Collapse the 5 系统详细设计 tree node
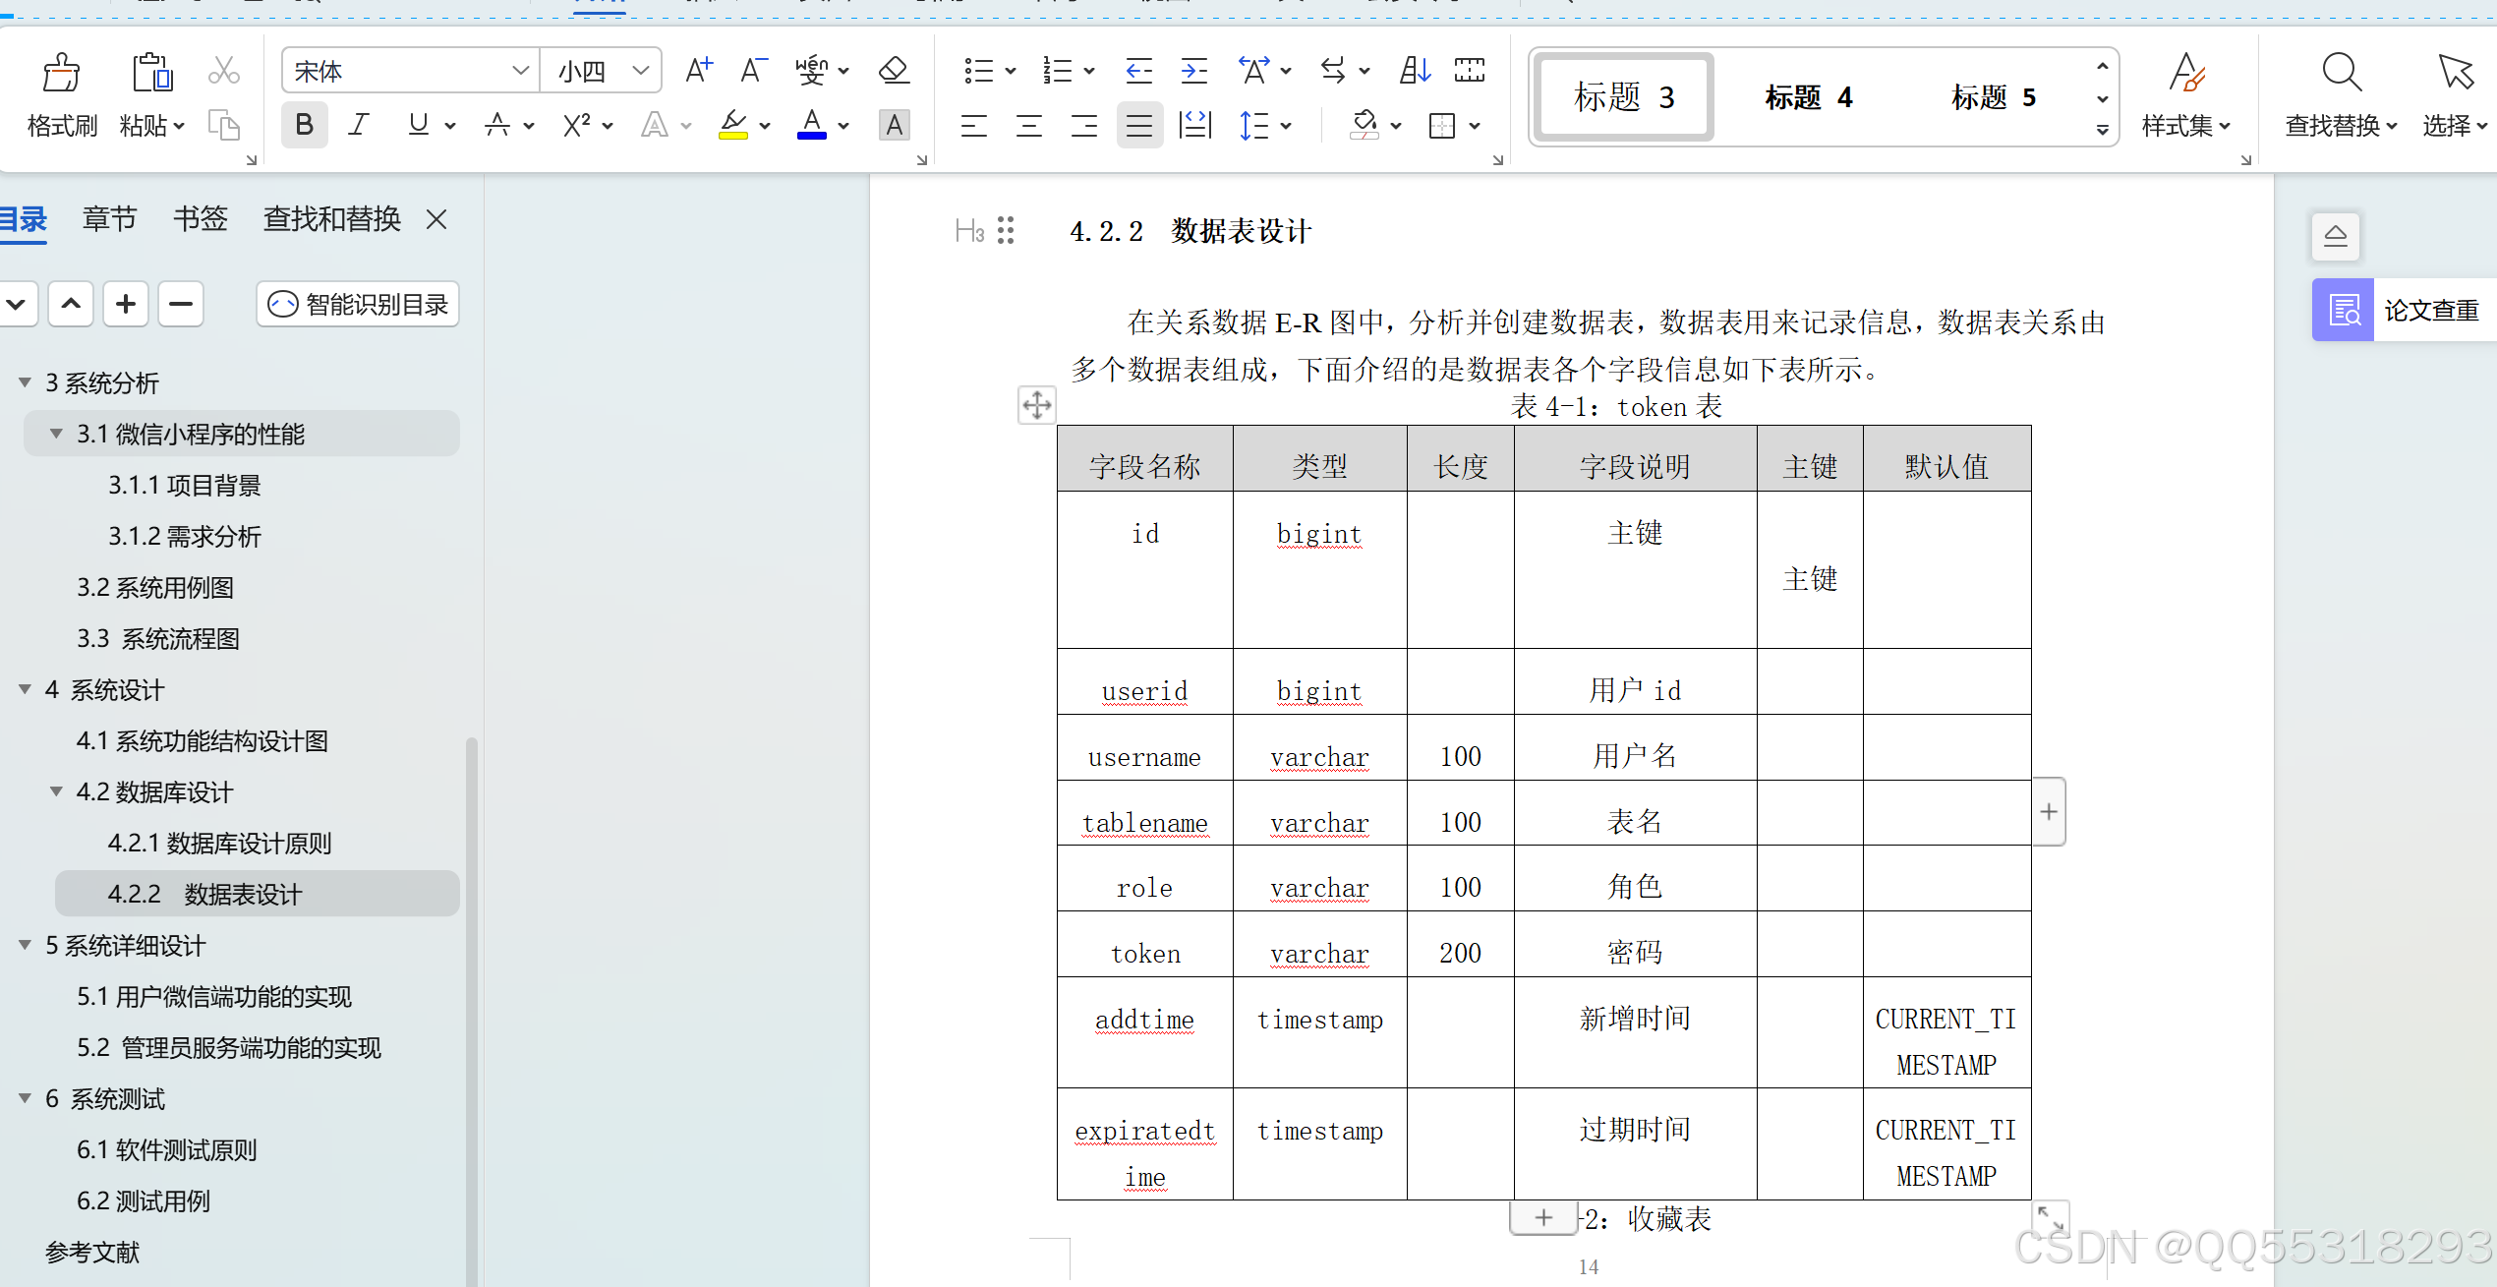Viewport: 2497px width, 1287px height. coord(26,945)
